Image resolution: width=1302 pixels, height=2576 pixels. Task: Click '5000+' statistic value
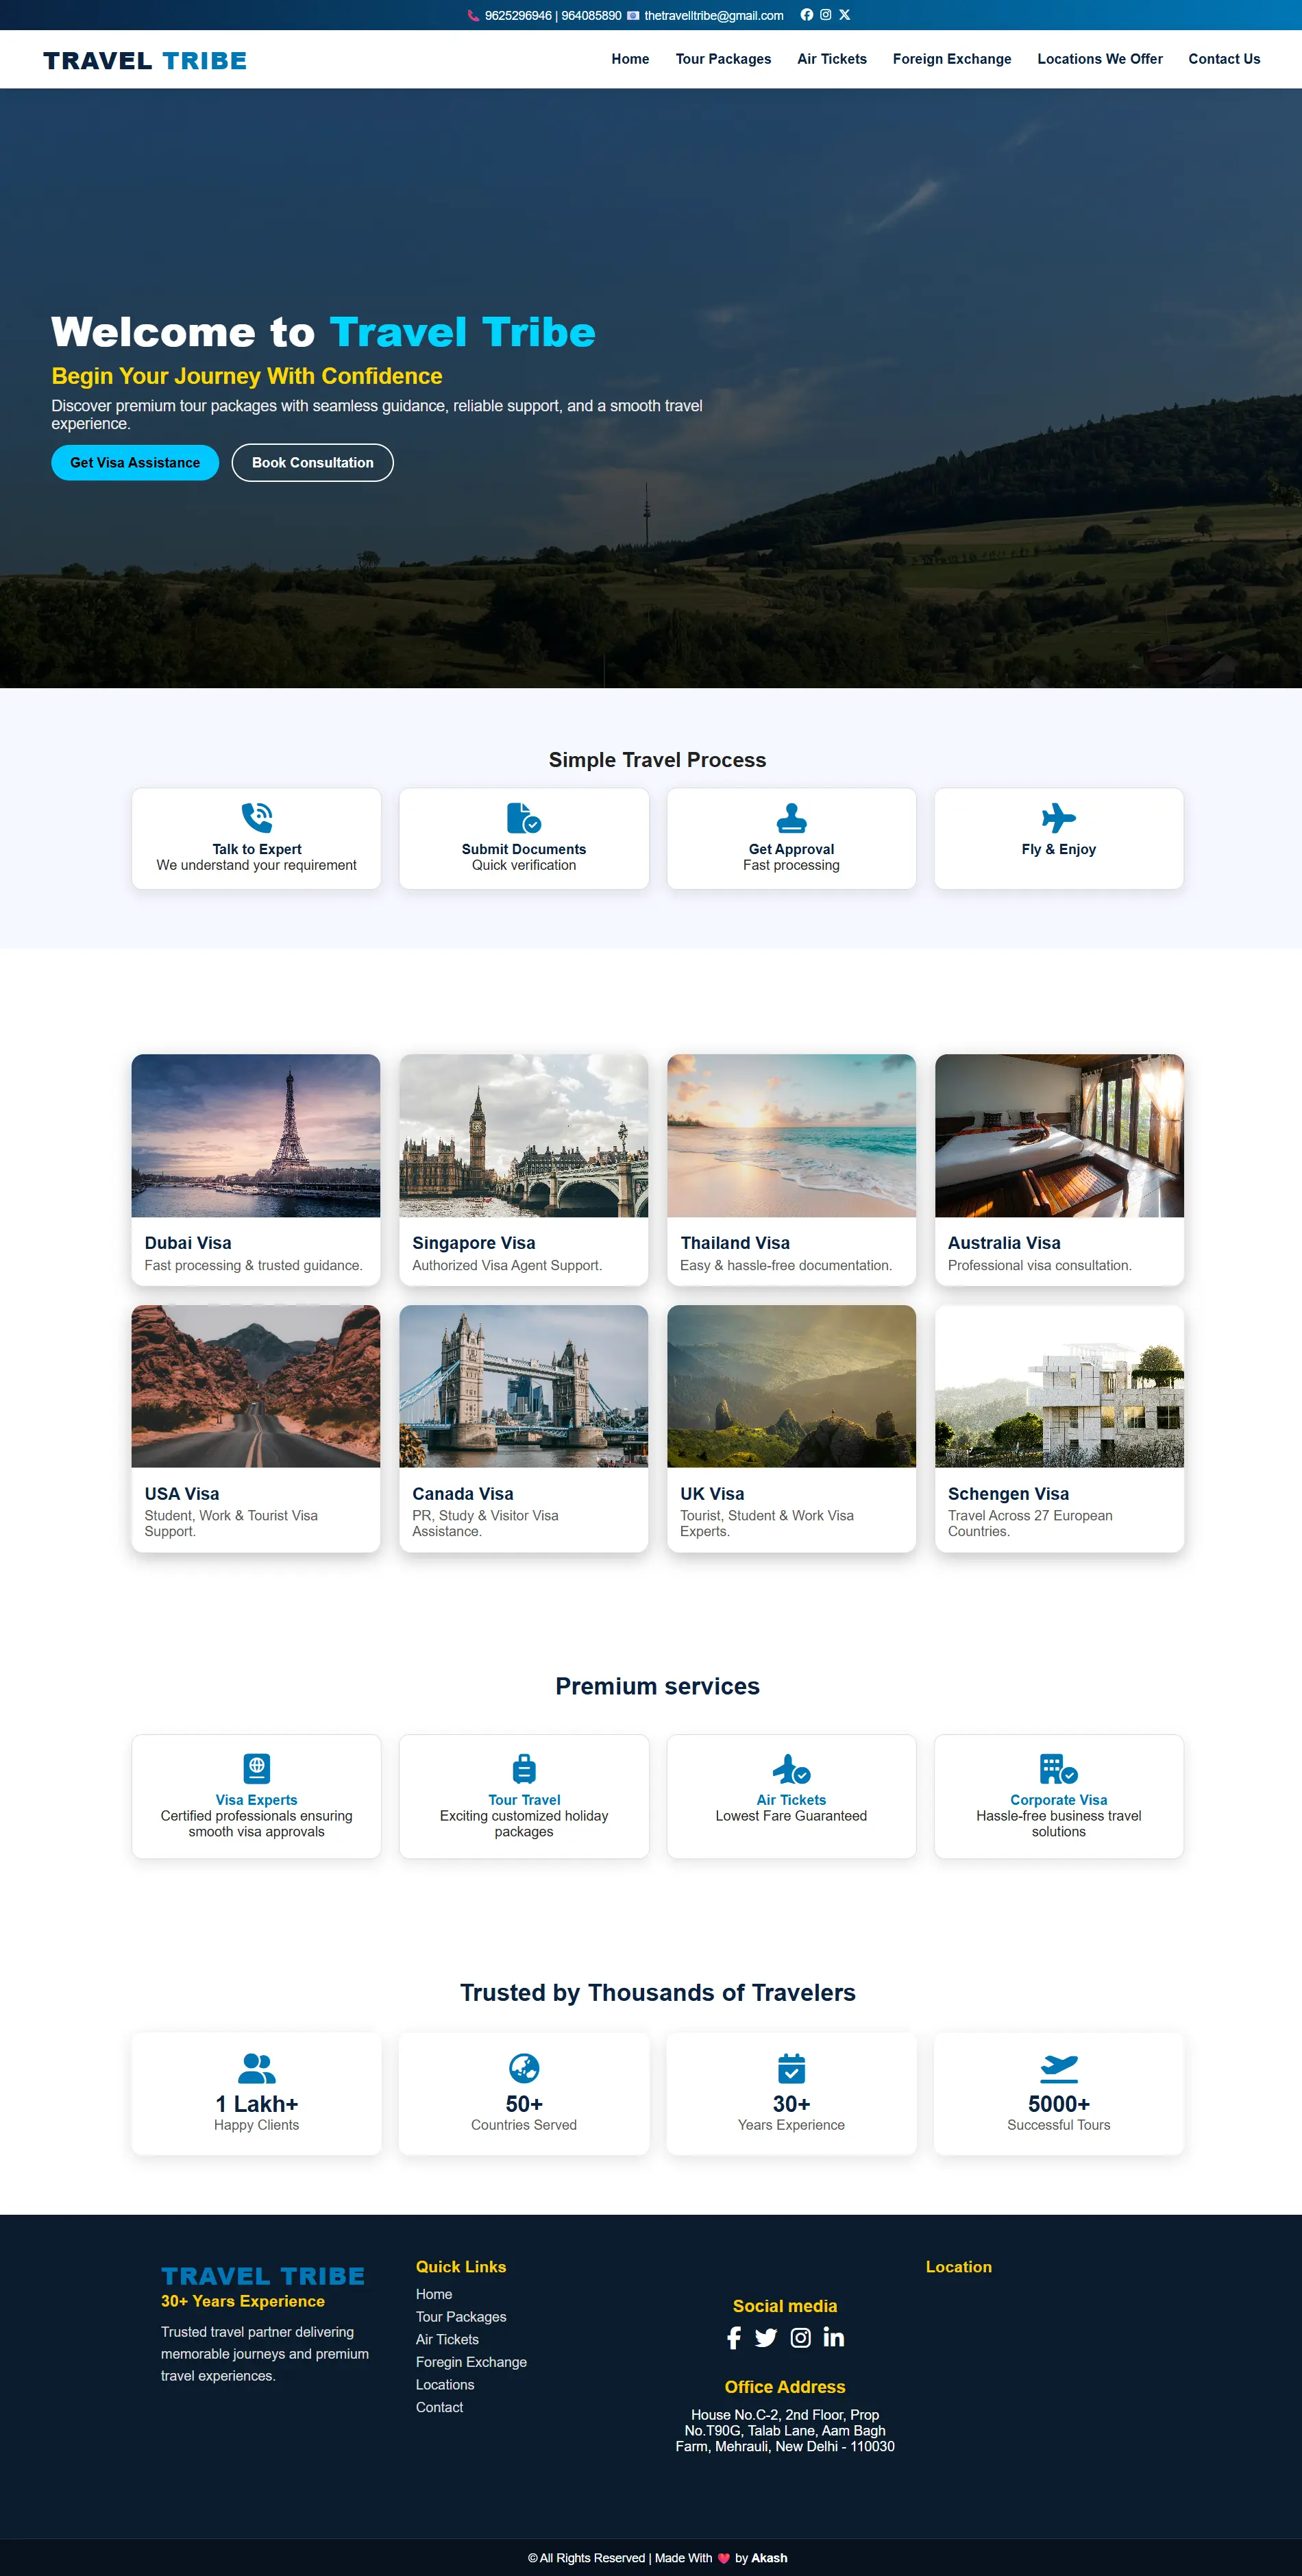[x=1058, y=2104]
